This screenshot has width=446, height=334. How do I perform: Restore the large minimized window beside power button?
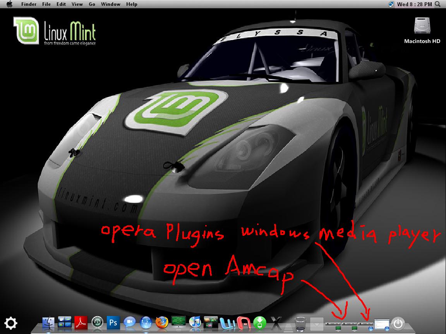(x=382, y=324)
